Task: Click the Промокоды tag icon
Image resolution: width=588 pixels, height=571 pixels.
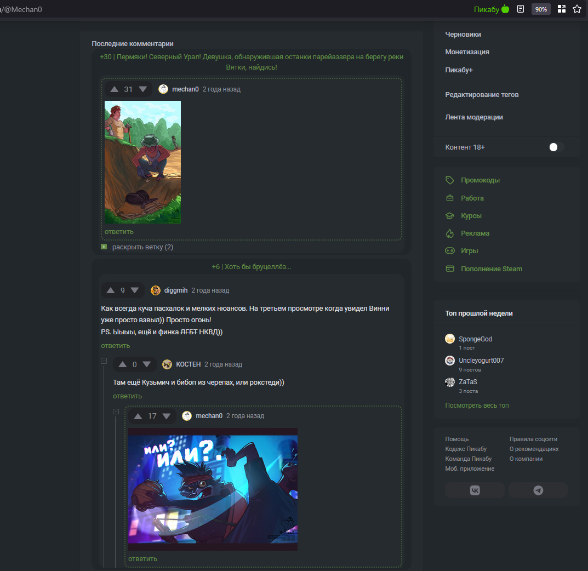Action: pyautogui.click(x=449, y=180)
